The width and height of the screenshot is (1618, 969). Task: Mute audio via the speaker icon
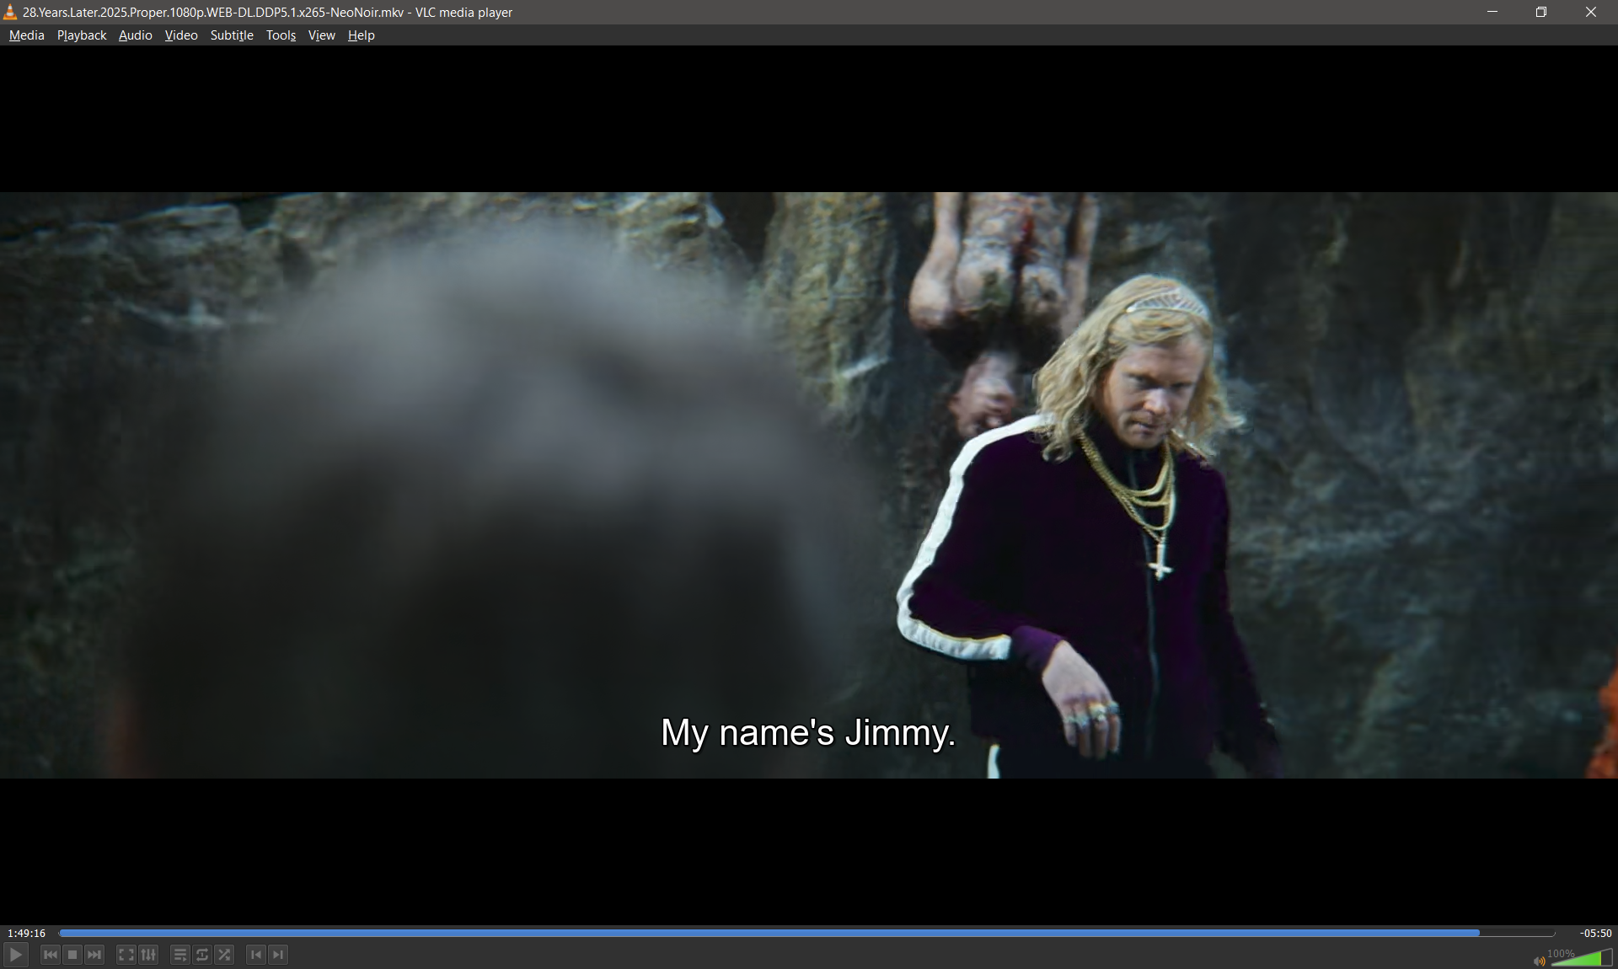click(1539, 961)
